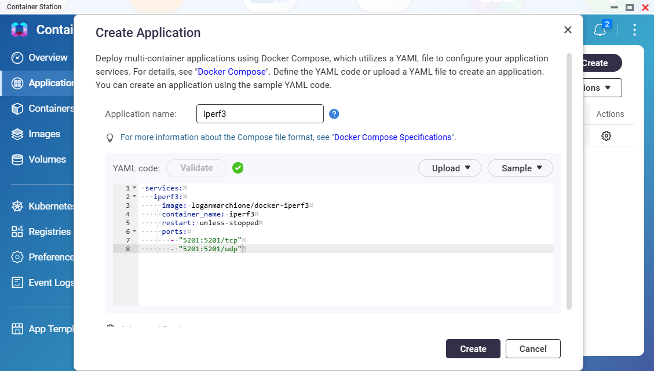Click the lightbulb tip icon

pos(109,138)
